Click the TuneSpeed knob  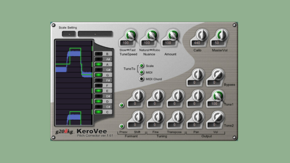(x=130, y=35)
